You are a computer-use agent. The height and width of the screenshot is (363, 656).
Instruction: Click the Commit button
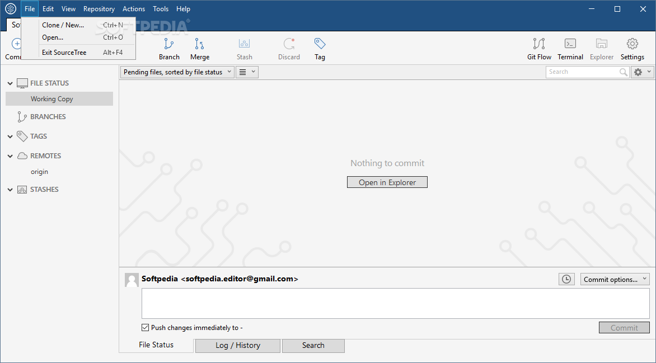[x=624, y=327]
